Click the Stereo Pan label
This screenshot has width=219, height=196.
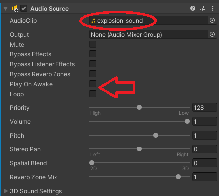pyautogui.click(x=25, y=149)
